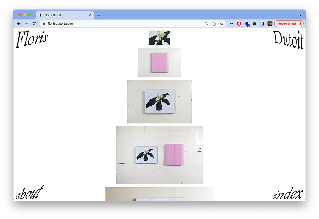The width and height of the screenshot is (319, 219).
Task: Open the single pink canvas image
Action: pyautogui.click(x=159, y=62)
